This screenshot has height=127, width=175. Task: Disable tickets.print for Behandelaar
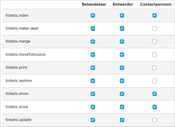pyautogui.click(x=93, y=68)
